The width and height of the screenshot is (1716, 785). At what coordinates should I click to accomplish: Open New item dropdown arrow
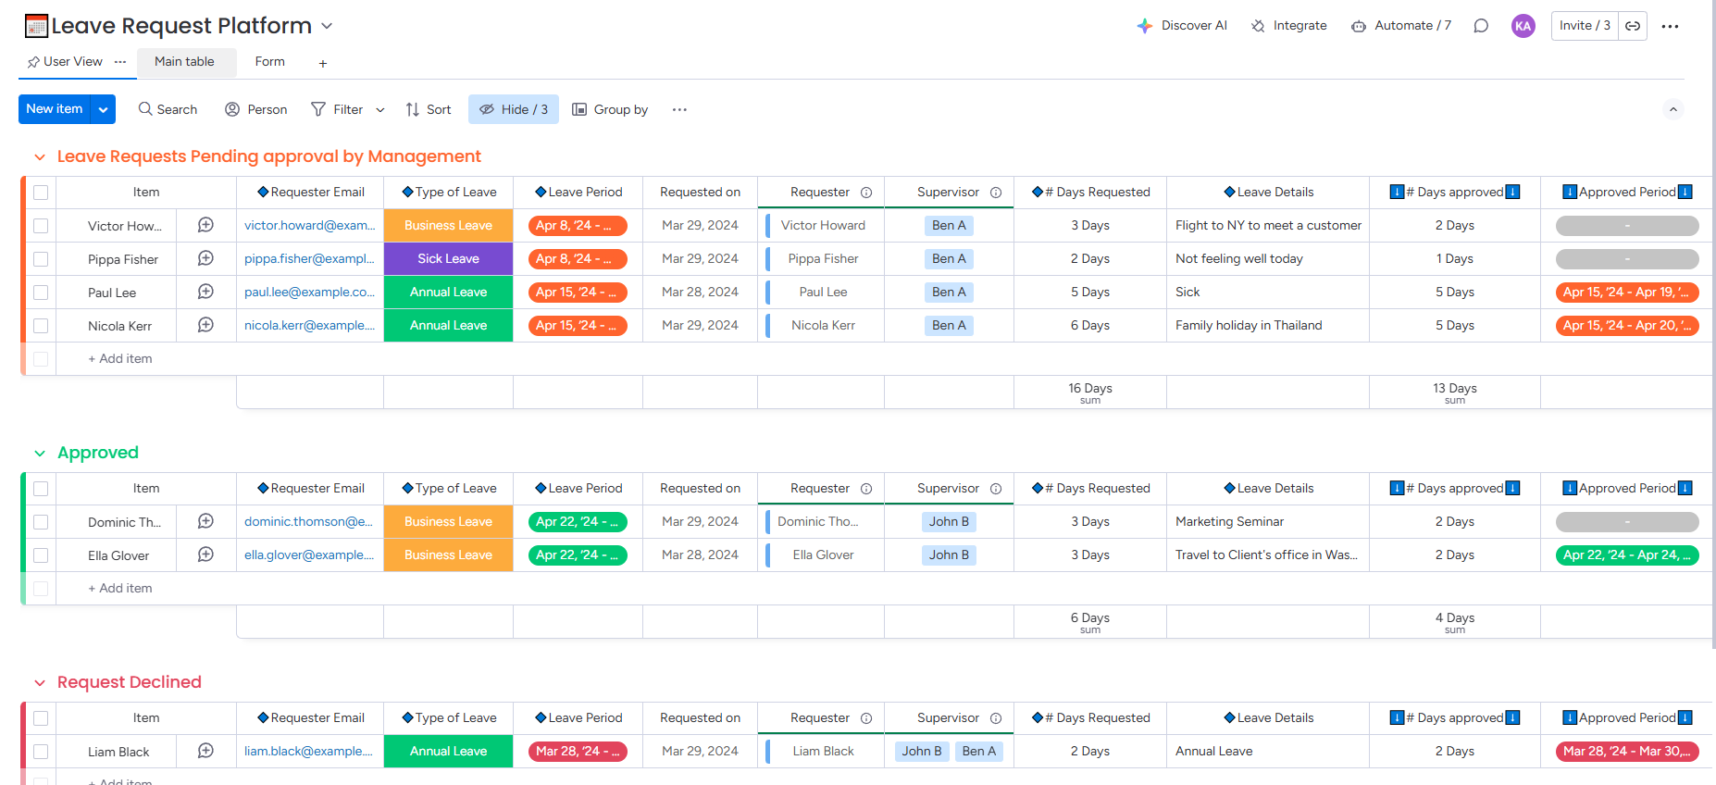pyautogui.click(x=104, y=109)
